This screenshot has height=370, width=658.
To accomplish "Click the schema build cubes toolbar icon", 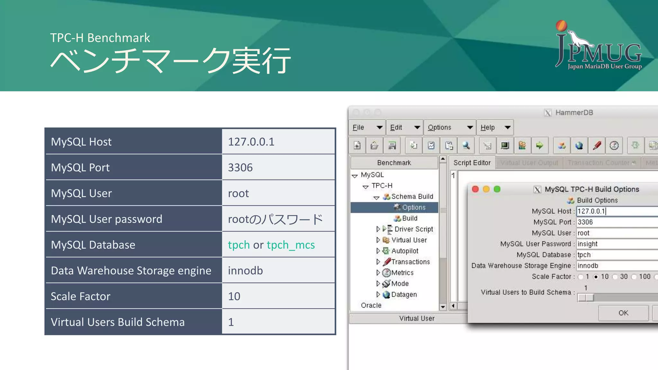I will point(562,145).
